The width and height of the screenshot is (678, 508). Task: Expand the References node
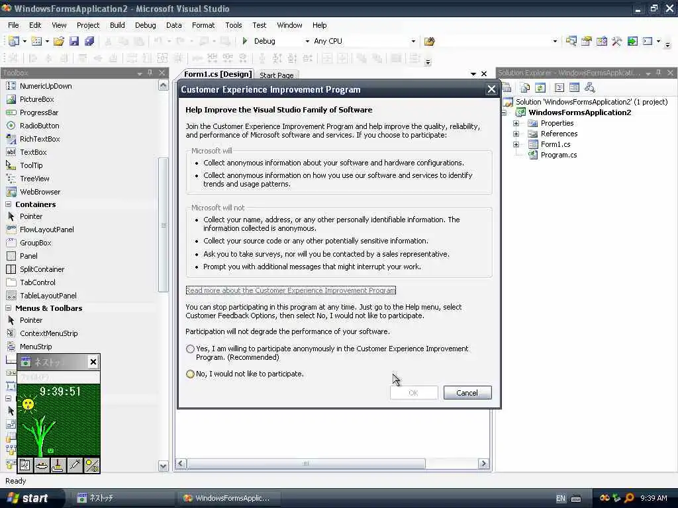(x=516, y=134)
